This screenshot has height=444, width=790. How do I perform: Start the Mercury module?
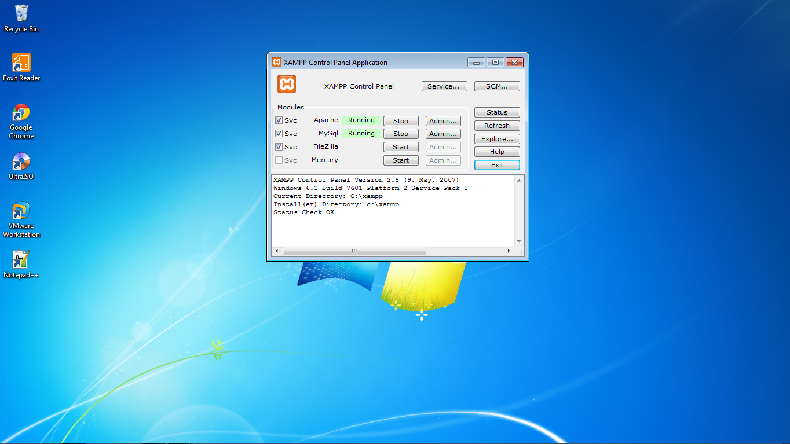(401, 160)
